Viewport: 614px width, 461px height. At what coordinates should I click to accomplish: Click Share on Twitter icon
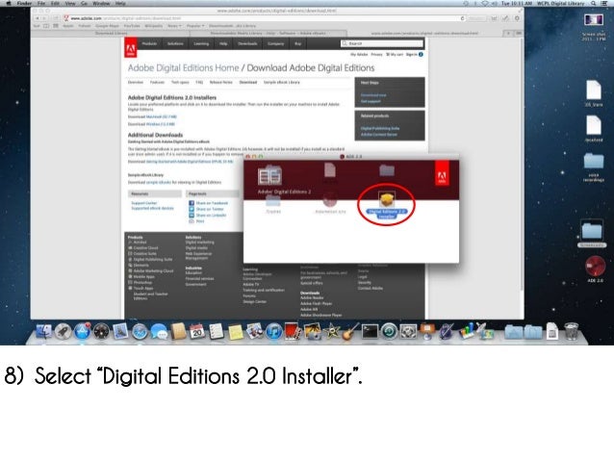(192, 209)
